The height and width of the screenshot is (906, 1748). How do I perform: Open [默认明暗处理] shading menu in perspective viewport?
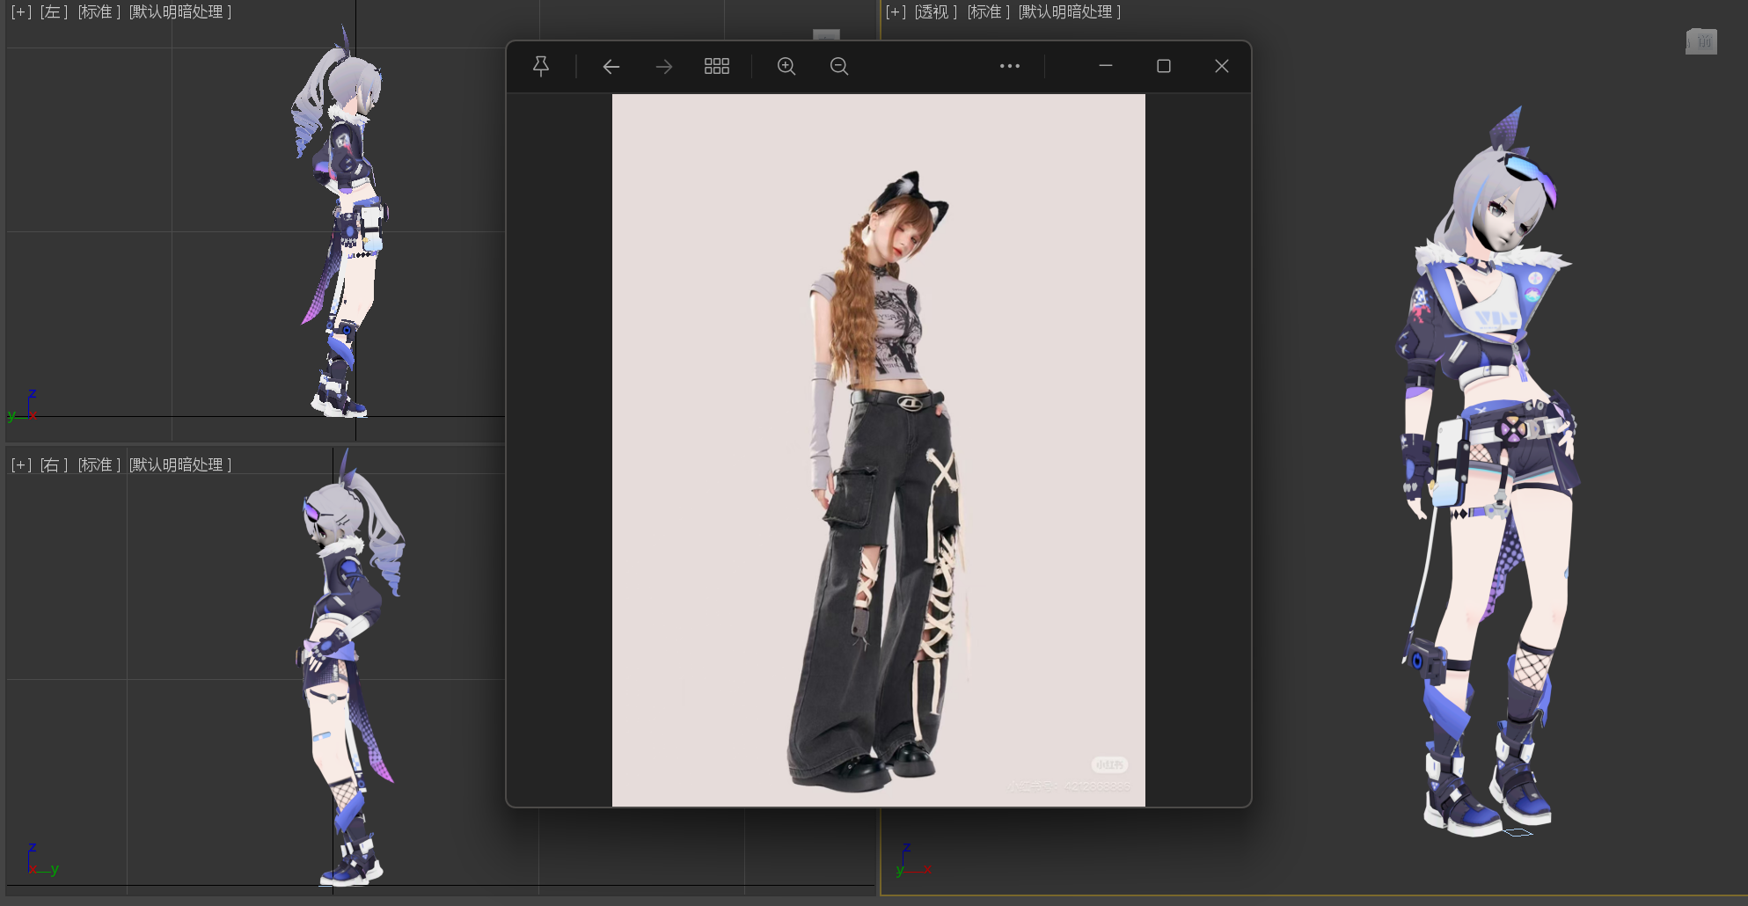pyautogui.click(x=1069, y=12)
